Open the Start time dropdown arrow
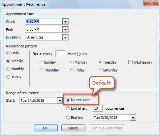160x136 pixels. [x=65, y=21]
